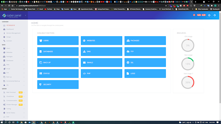Open the YouTube bookmark

click(48, 9)
